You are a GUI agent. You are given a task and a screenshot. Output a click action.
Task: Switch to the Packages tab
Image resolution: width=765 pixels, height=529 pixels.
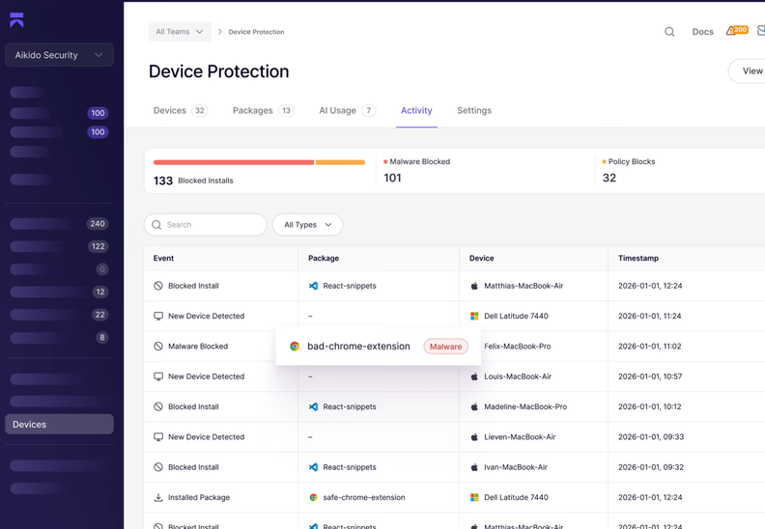coord(263,111)
